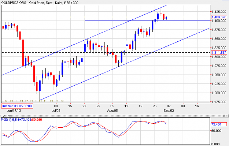
Task: Click the 1,325.000 price axis label
Action: (x=219, y=48)
